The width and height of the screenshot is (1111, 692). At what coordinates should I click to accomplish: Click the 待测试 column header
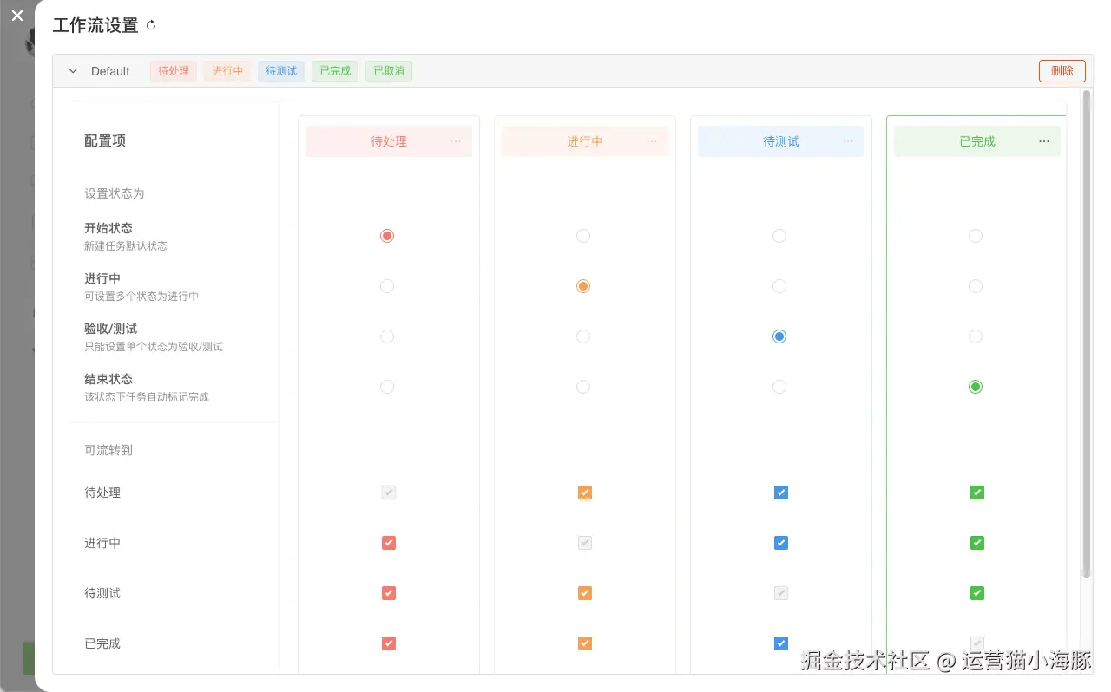coord(781,141)
